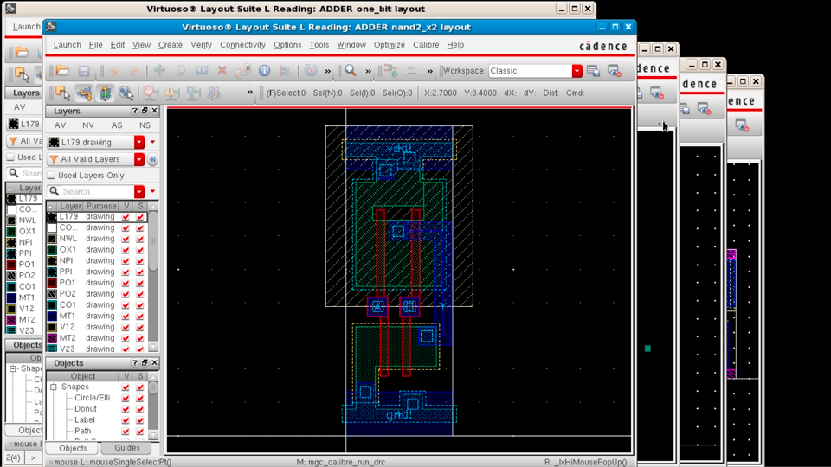Click the Zoom magnifier icon

(351, 70)
